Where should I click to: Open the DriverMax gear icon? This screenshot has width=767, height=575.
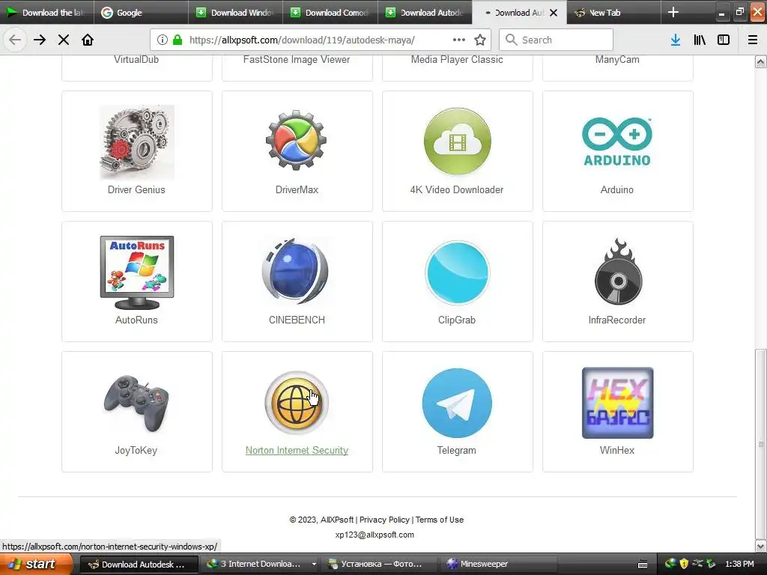pyautogui.click(x=297, y=141)
